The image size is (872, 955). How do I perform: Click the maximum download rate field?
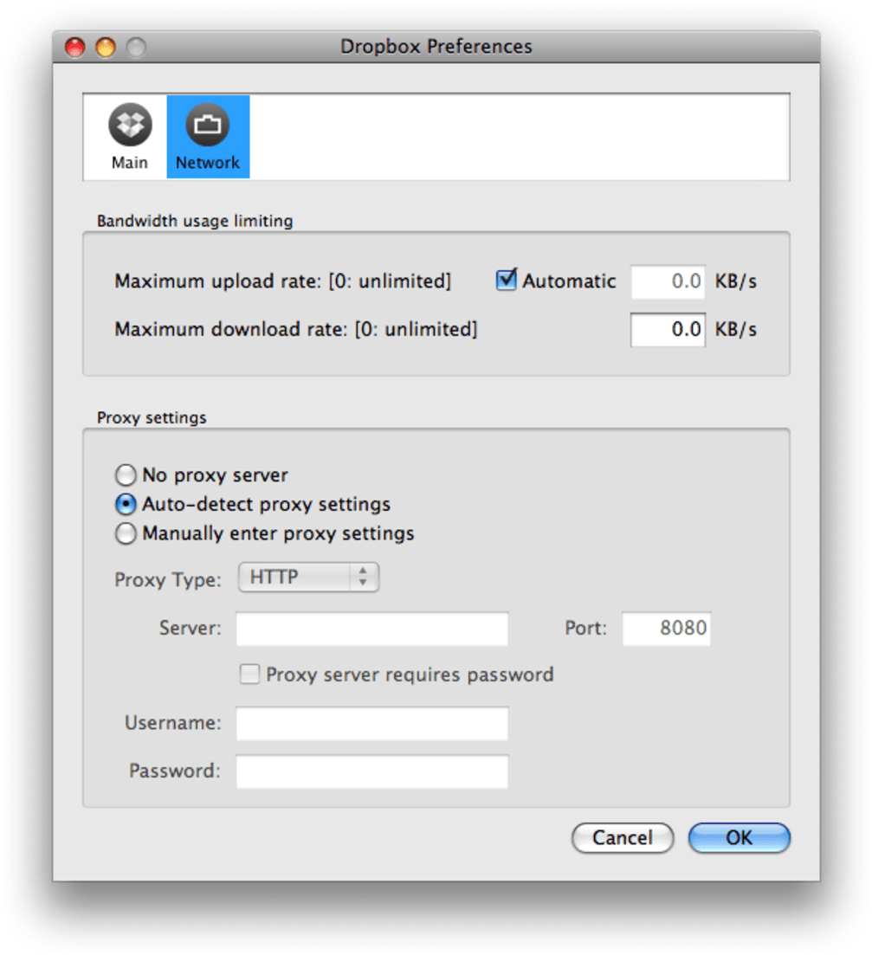(668, 329)
